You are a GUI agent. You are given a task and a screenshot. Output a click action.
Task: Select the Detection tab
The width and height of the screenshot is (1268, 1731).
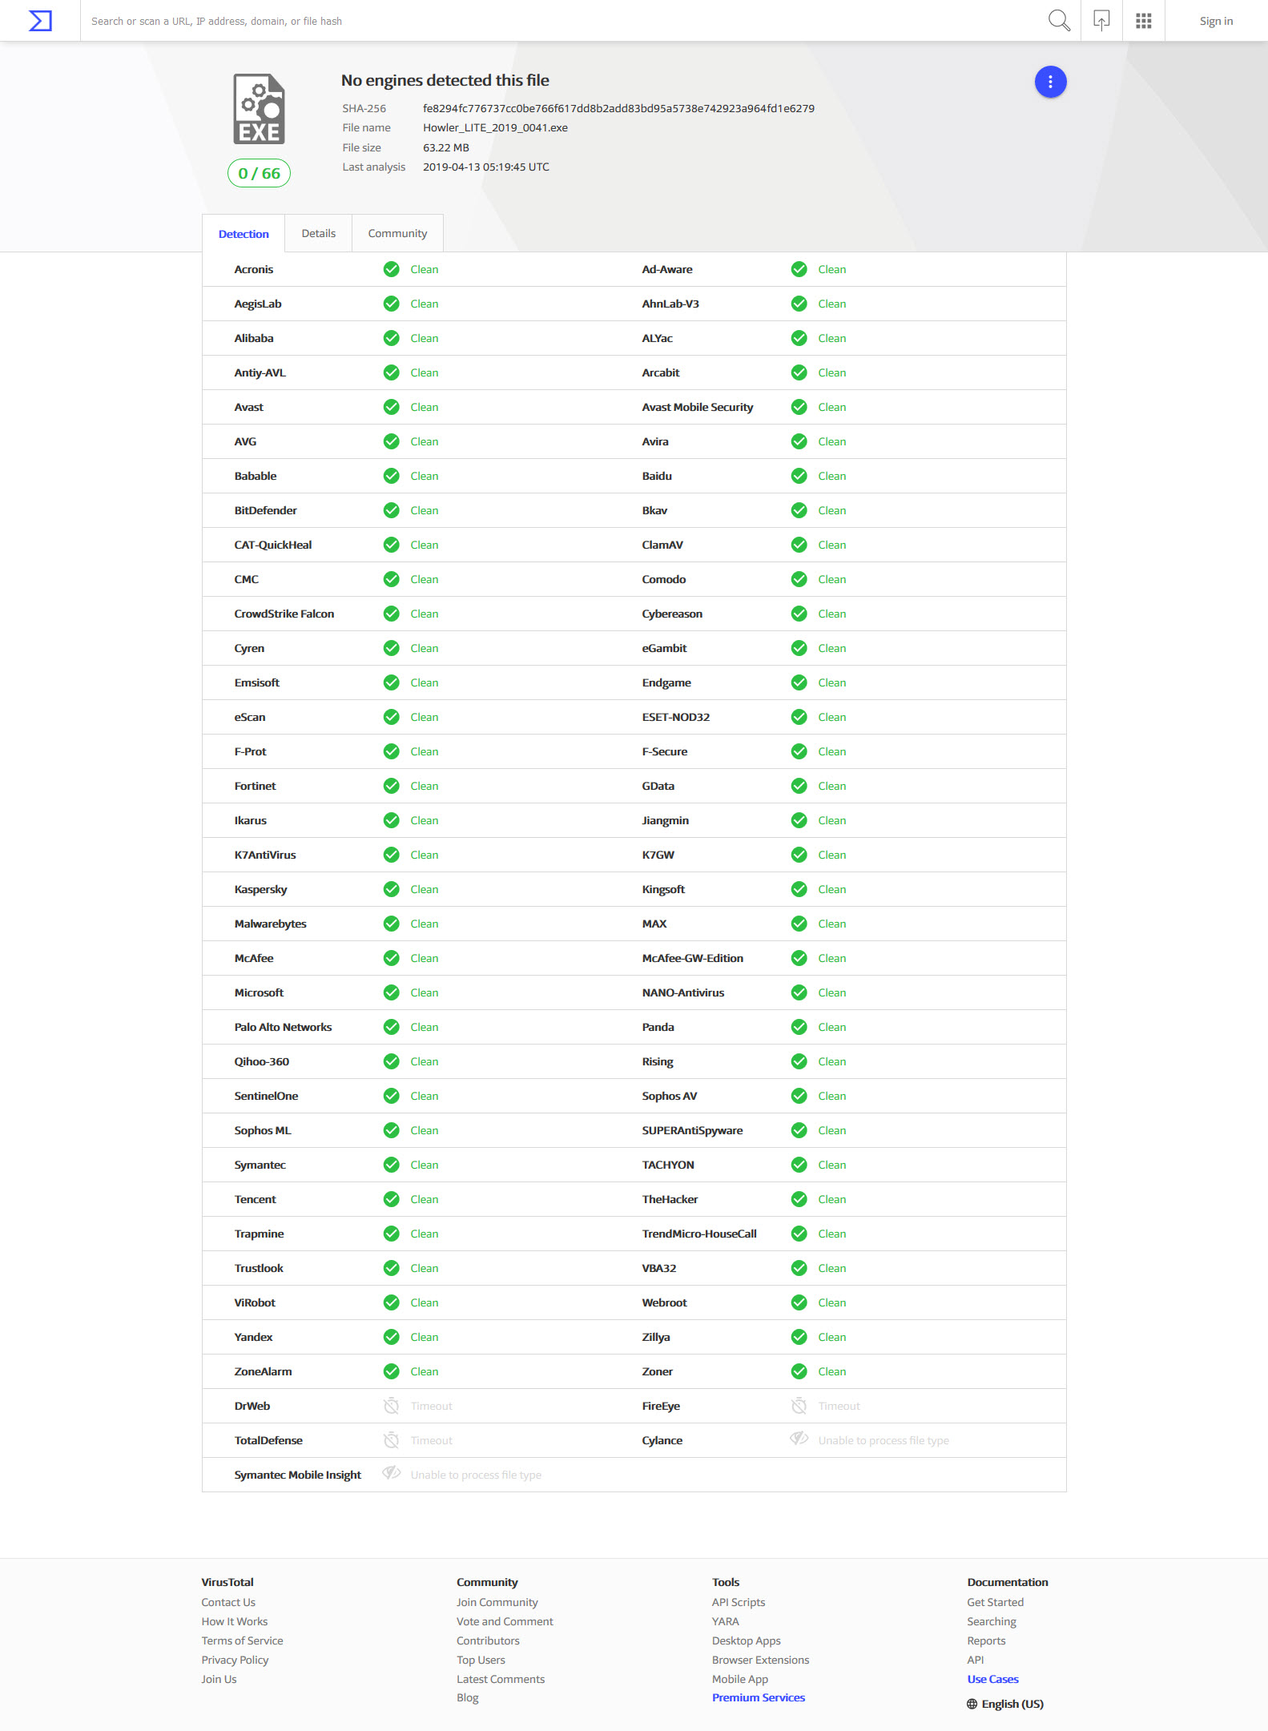[244, 234]
